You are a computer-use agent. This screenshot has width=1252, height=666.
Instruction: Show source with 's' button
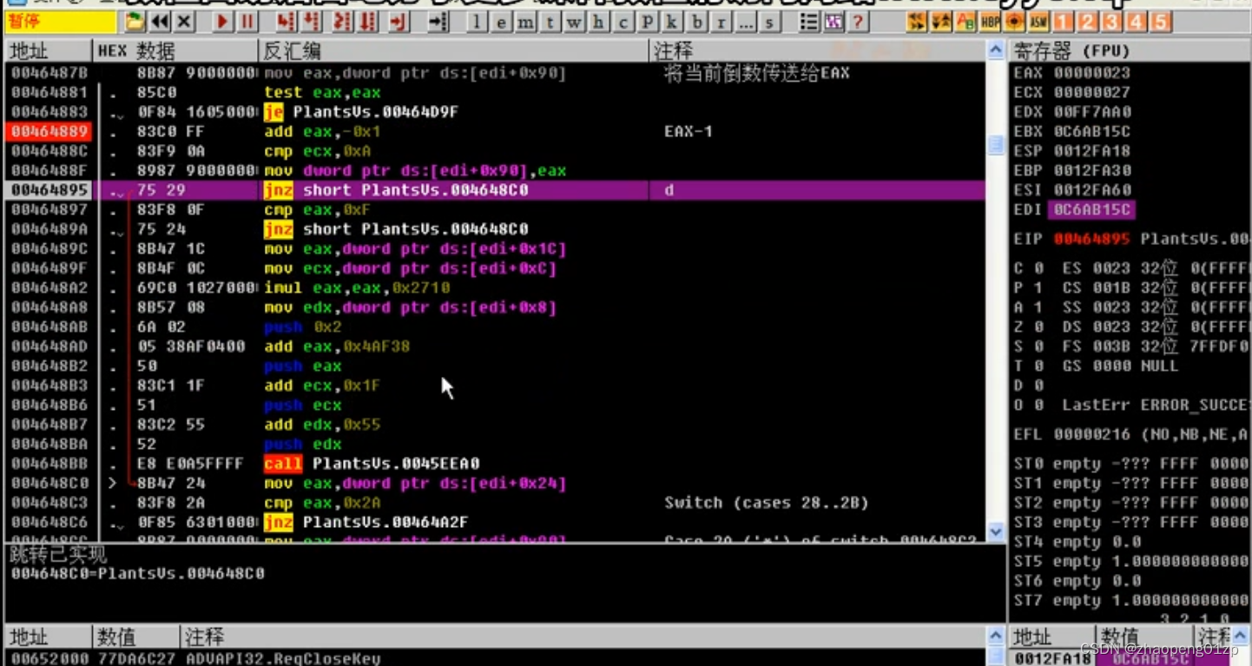[769, 22]
